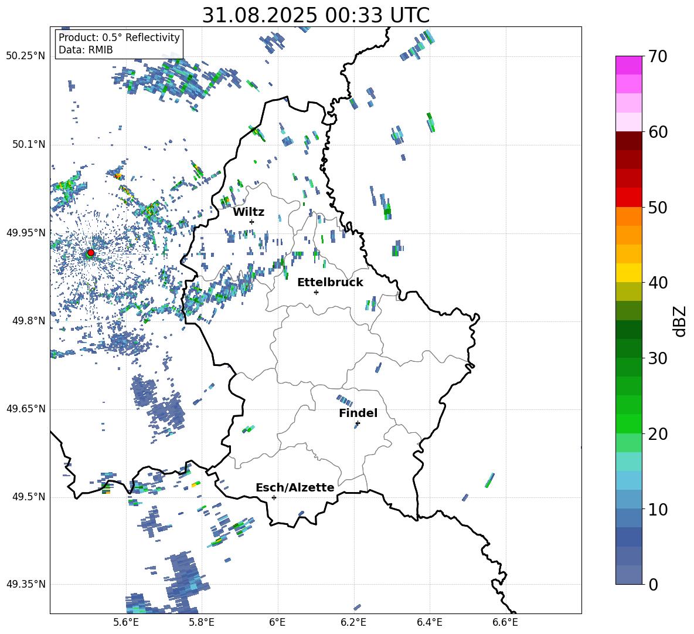
Task: Click the colorbar 10 tick label
Action: (x=658, y=509)
